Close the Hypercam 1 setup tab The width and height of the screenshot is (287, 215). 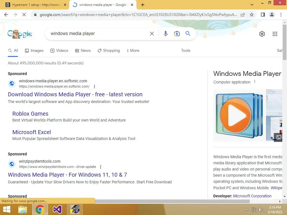(x=65, y=5)
